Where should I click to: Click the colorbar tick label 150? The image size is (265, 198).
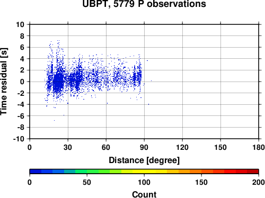pyautogui.click(x=201, y=182)
